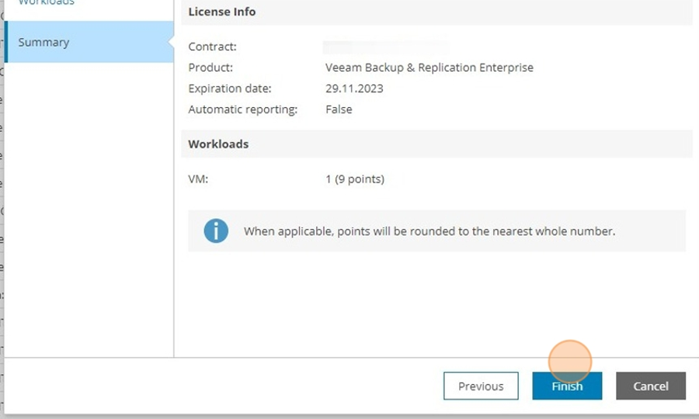Click the points rounding notice text
Screen dimensions: 699x419
coord(429,231)
